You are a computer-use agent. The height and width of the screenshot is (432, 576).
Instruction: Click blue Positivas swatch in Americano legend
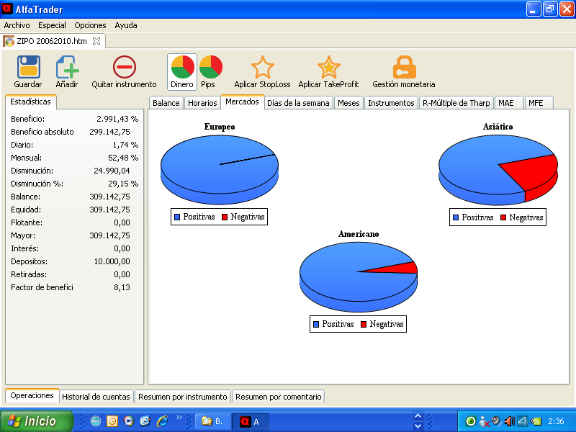316,325
